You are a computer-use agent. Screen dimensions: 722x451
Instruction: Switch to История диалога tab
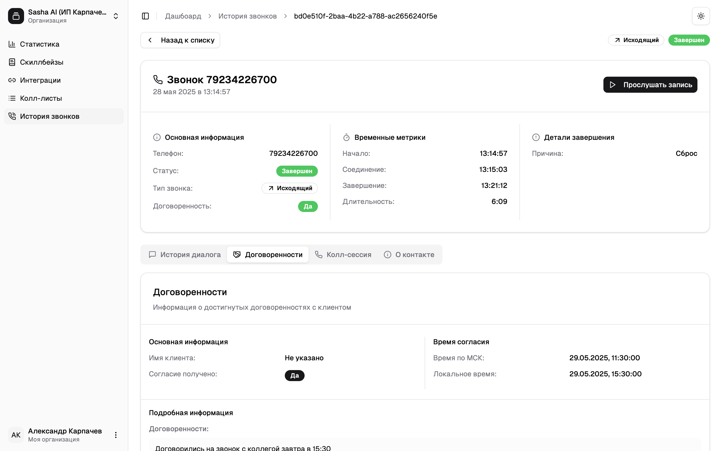click(x=185, y=254)
